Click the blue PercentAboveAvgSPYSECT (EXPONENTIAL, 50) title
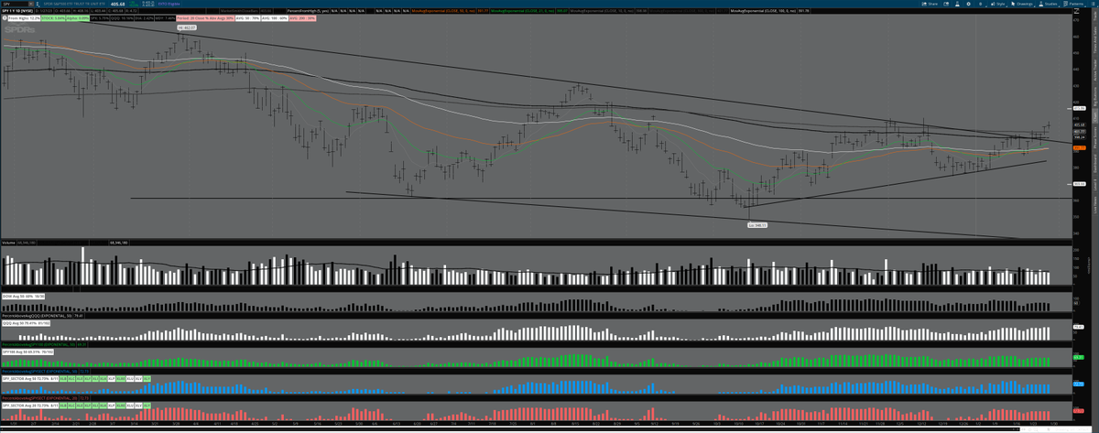1099x433 pixels. point(39,372)
